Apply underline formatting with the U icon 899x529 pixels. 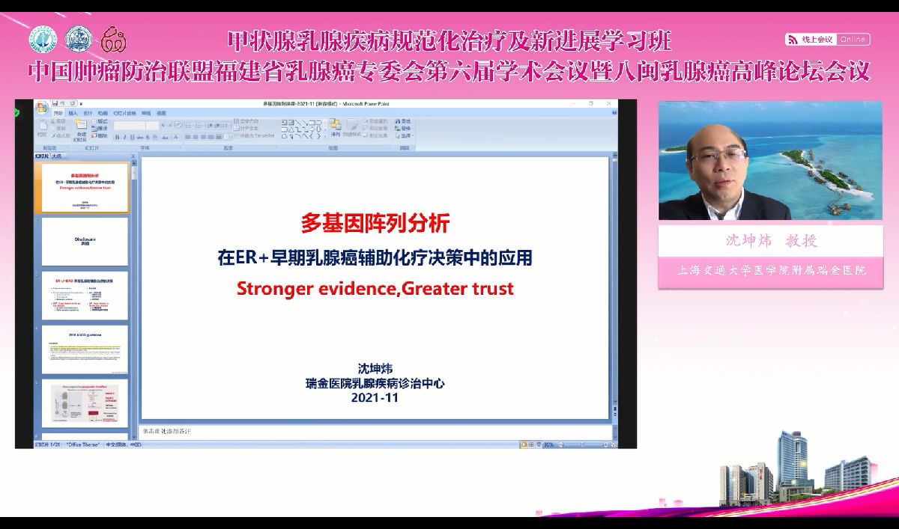click(x=131, y=136)
